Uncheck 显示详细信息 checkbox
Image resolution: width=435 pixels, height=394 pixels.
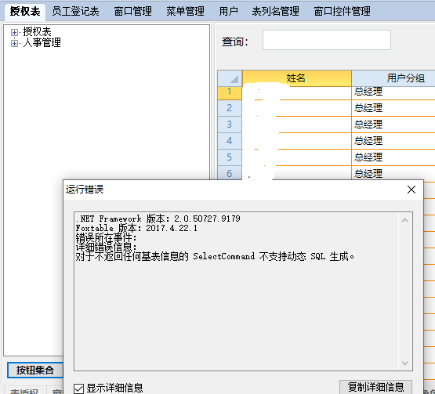point(79,389)
